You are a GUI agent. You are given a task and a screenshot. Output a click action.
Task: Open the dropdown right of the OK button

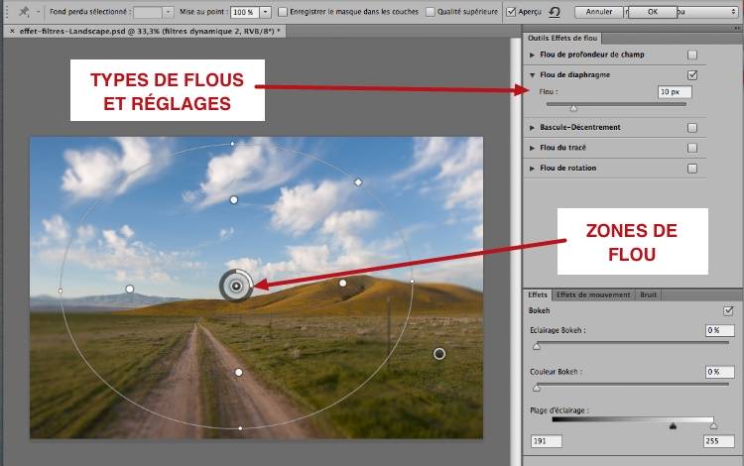707,11
